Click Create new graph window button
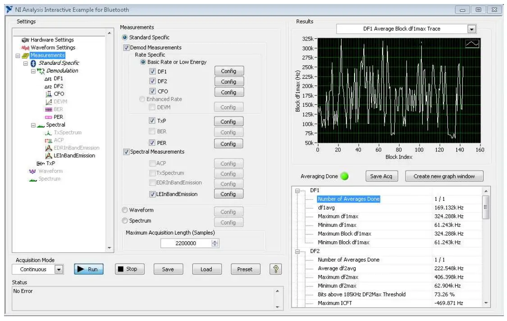This screenshot has height=321, width=507. click(x=443, y=176)
